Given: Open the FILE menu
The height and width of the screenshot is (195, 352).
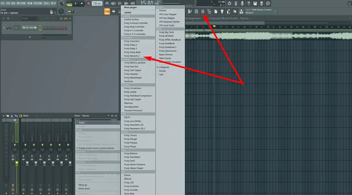Looking at the screenshot, I should pyautogui.click(x=3, y=4).
